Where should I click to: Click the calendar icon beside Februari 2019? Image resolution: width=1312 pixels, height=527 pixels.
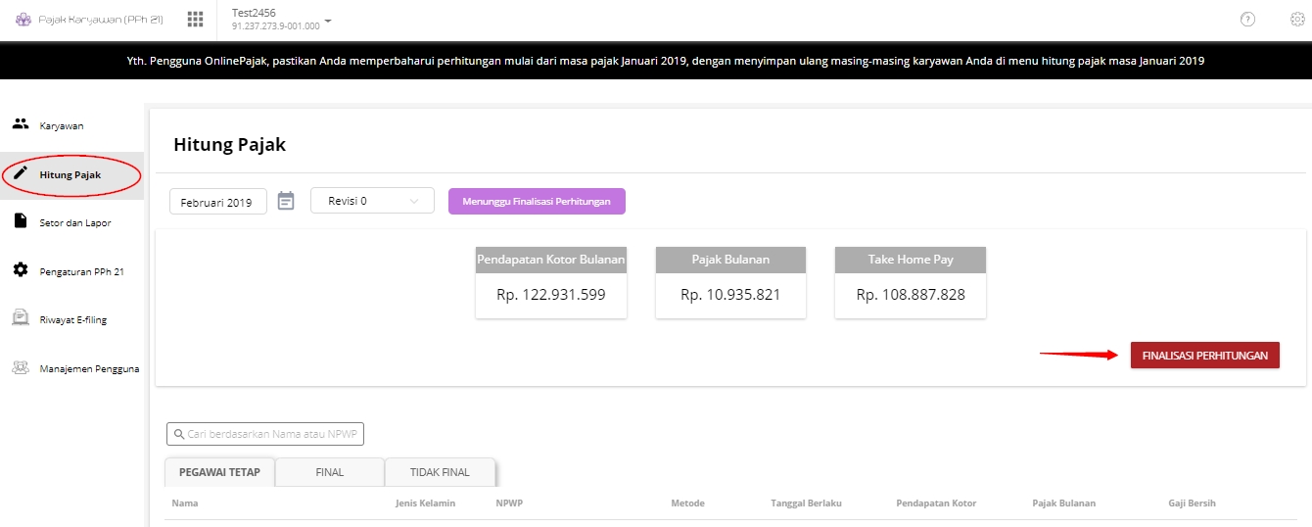(286, 201)
